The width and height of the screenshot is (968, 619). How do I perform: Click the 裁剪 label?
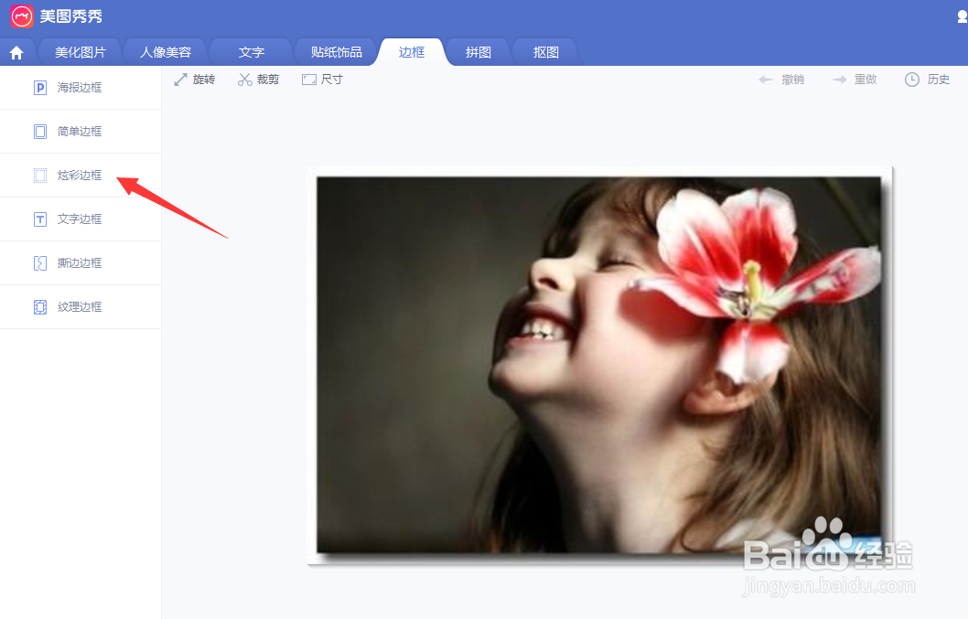[x=268, y=80]
